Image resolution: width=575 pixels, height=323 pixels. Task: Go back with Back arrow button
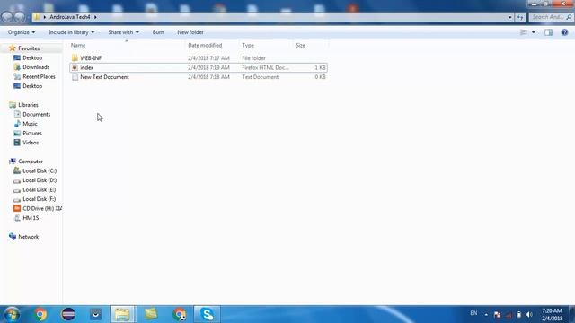(x=7, y=17)
